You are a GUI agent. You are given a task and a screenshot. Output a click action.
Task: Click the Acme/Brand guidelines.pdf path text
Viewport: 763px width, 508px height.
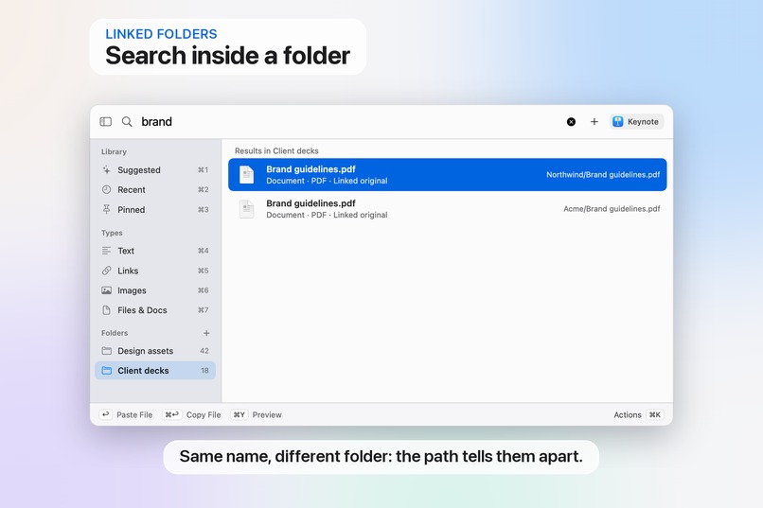tap(612, 209)
